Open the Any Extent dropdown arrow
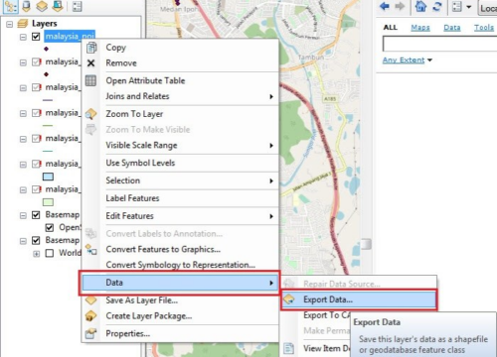The height and width of the screenshot is (357, 497). coord(429,60)
